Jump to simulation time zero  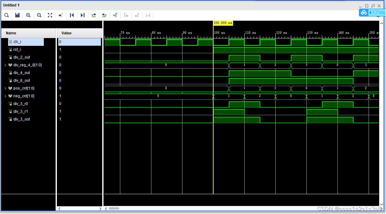click(x=72, y=15)
